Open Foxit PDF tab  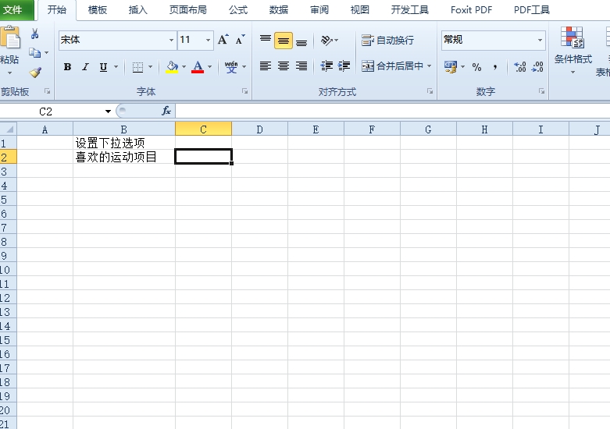click(471, 9)
